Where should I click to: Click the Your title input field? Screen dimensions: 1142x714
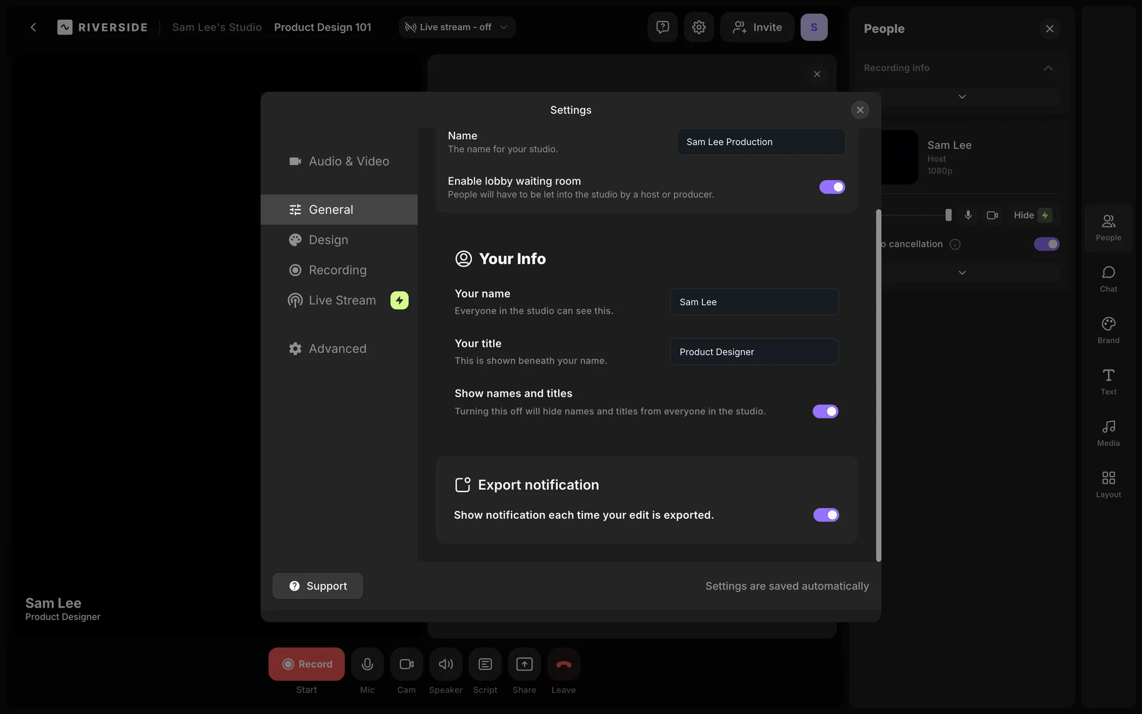(x=754, y=352)
